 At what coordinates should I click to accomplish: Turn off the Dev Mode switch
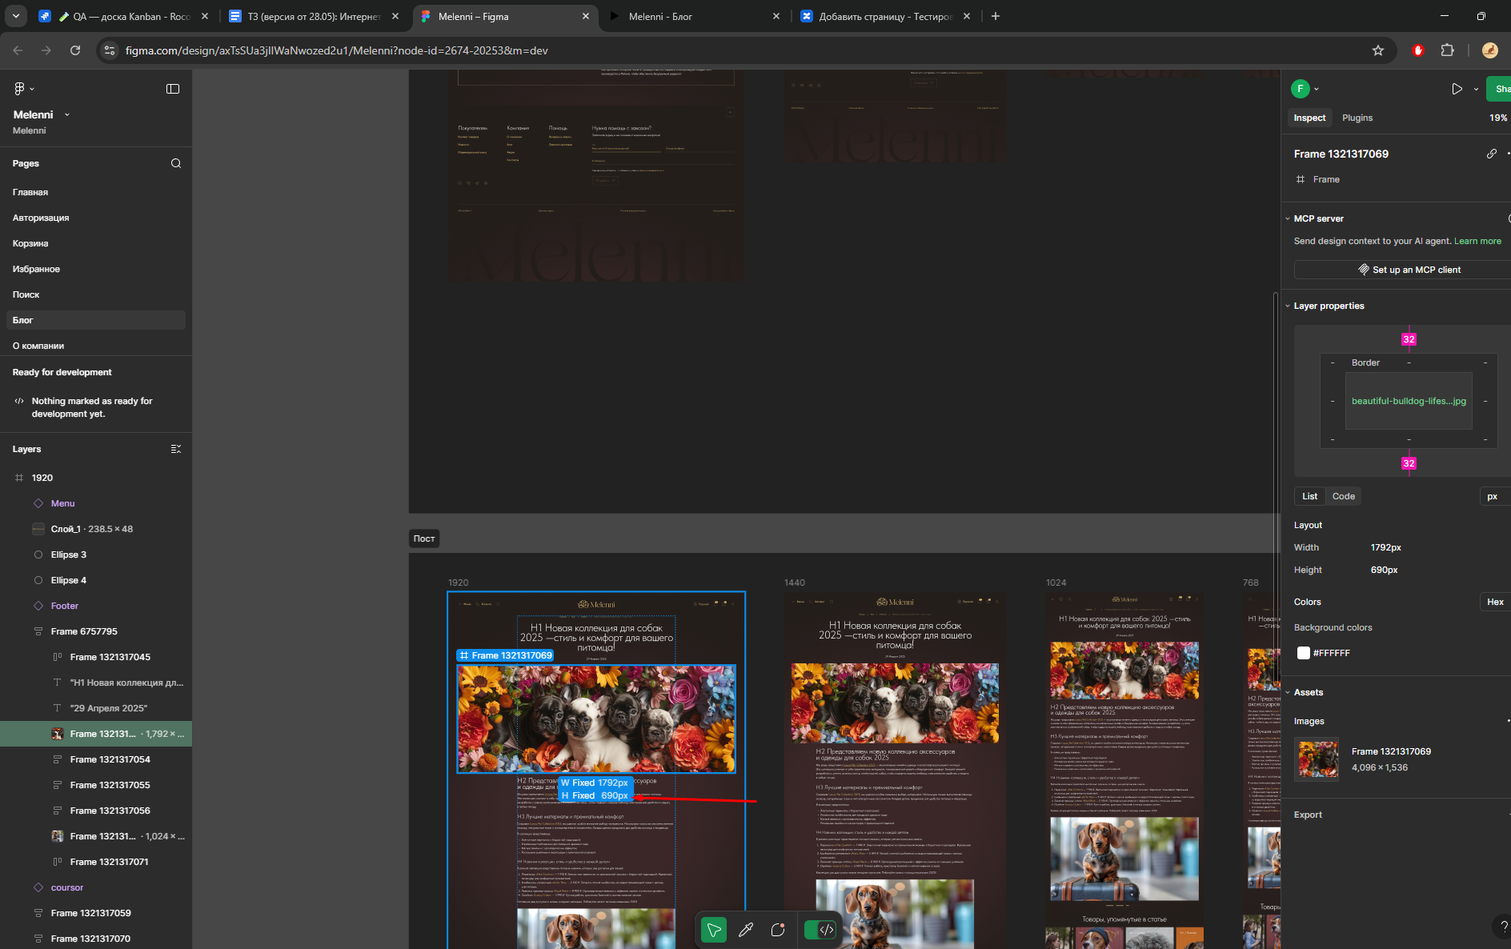click(x=820, y=930)
